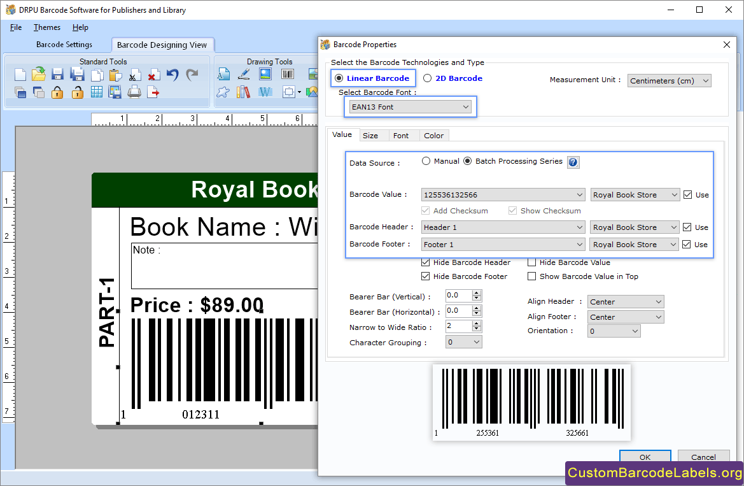The image size is (744, 486).
Task: Select the Text drawing tool
Action: (224, 74)
